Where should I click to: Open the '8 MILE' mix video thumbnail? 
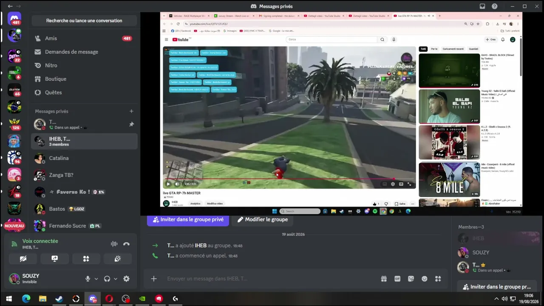449,179
